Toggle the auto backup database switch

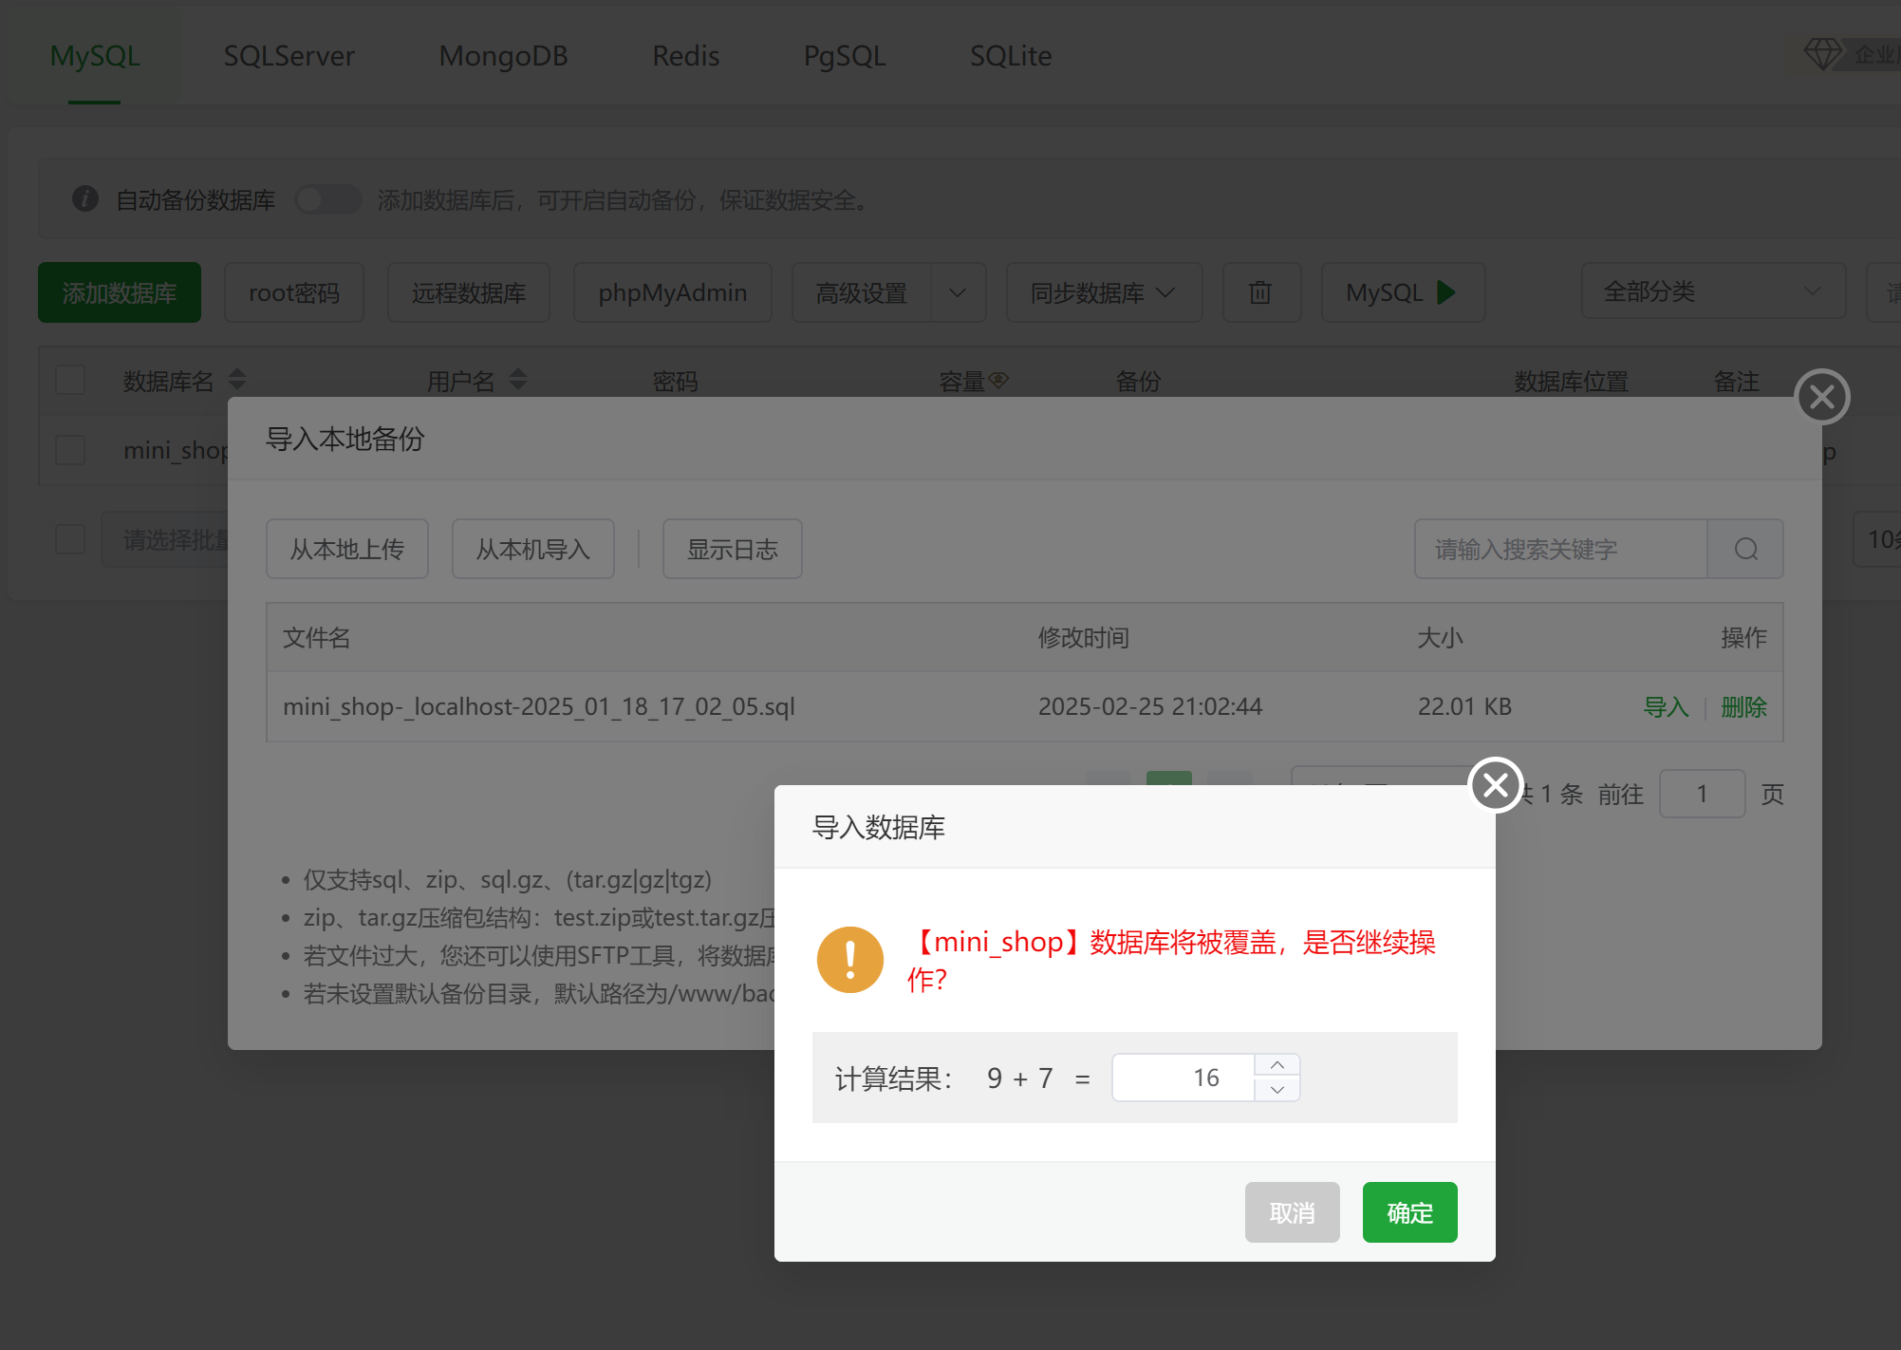tap(327, 199)
